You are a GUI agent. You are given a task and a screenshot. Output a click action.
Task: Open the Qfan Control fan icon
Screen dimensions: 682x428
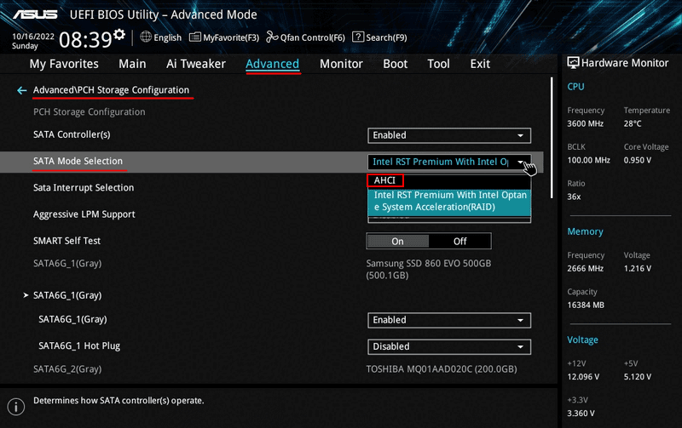(272, 37)
